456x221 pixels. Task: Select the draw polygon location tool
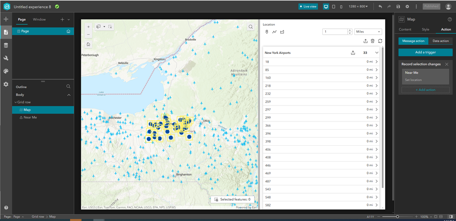(x=282, y=32)
